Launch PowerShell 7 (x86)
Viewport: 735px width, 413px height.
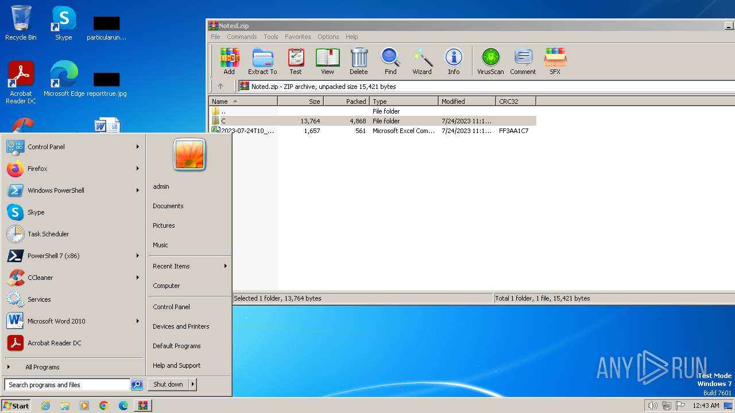[x=73, y=256]
